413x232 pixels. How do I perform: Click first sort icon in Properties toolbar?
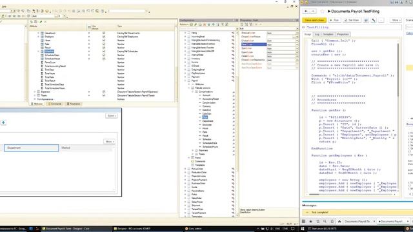tap(242, 24)
